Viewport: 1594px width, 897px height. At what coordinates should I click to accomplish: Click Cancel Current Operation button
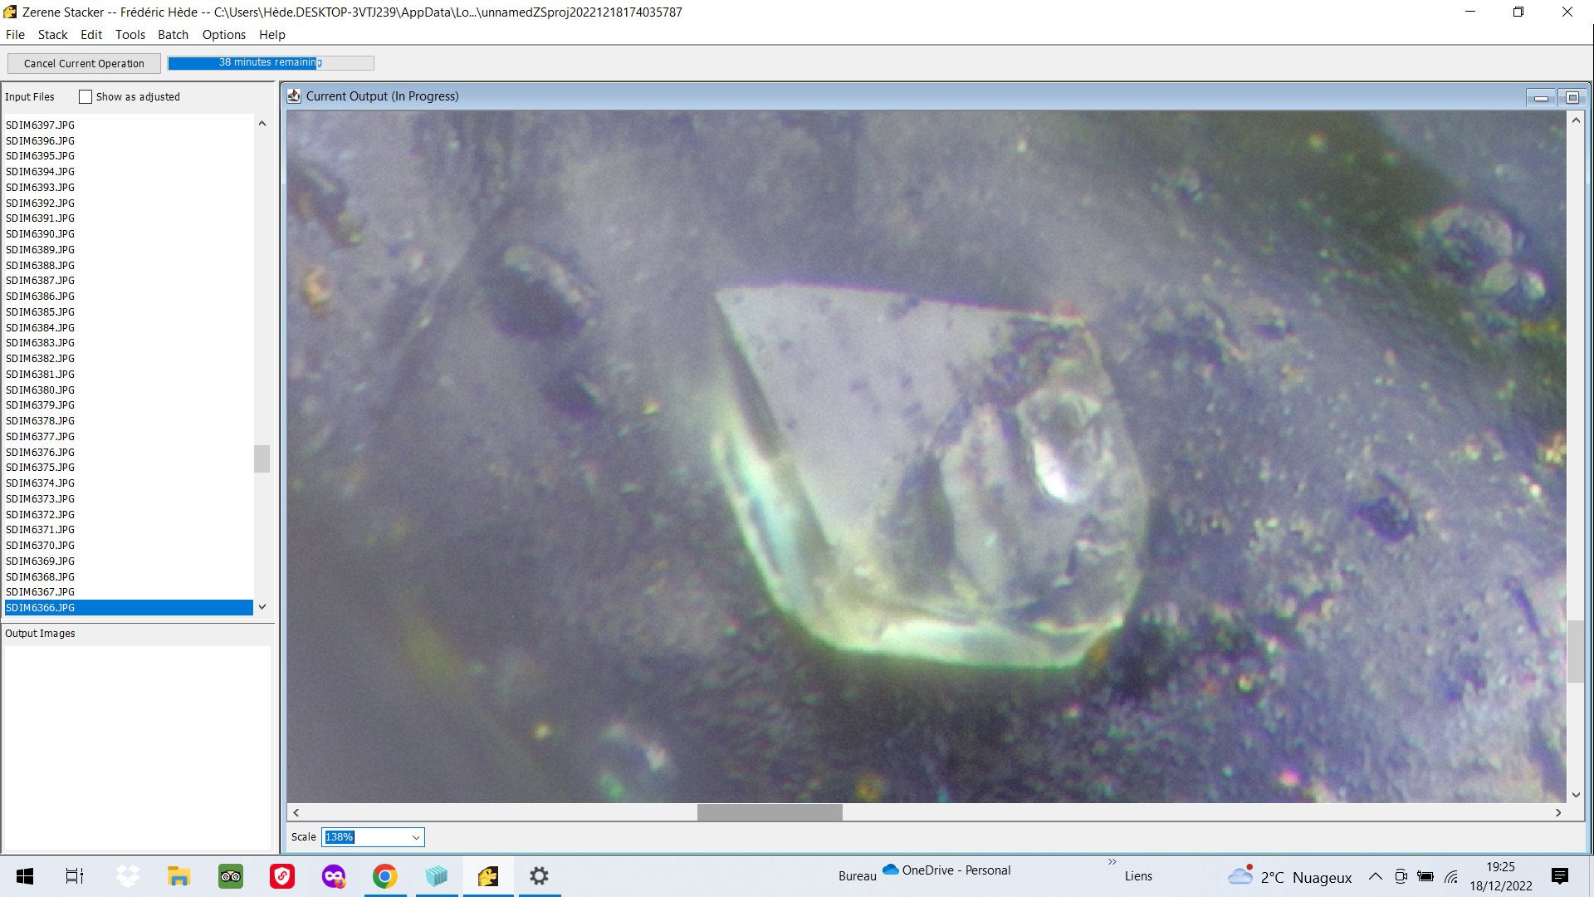pos(84,63)
